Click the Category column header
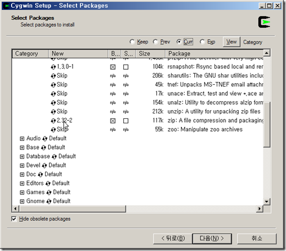The height and width of the screenshot is (251, 286). coord(30,53)
